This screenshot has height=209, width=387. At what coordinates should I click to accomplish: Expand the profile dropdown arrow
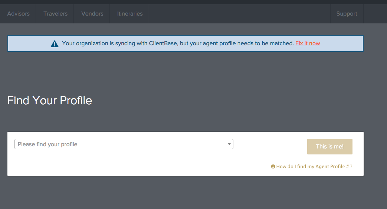point(229,144)
